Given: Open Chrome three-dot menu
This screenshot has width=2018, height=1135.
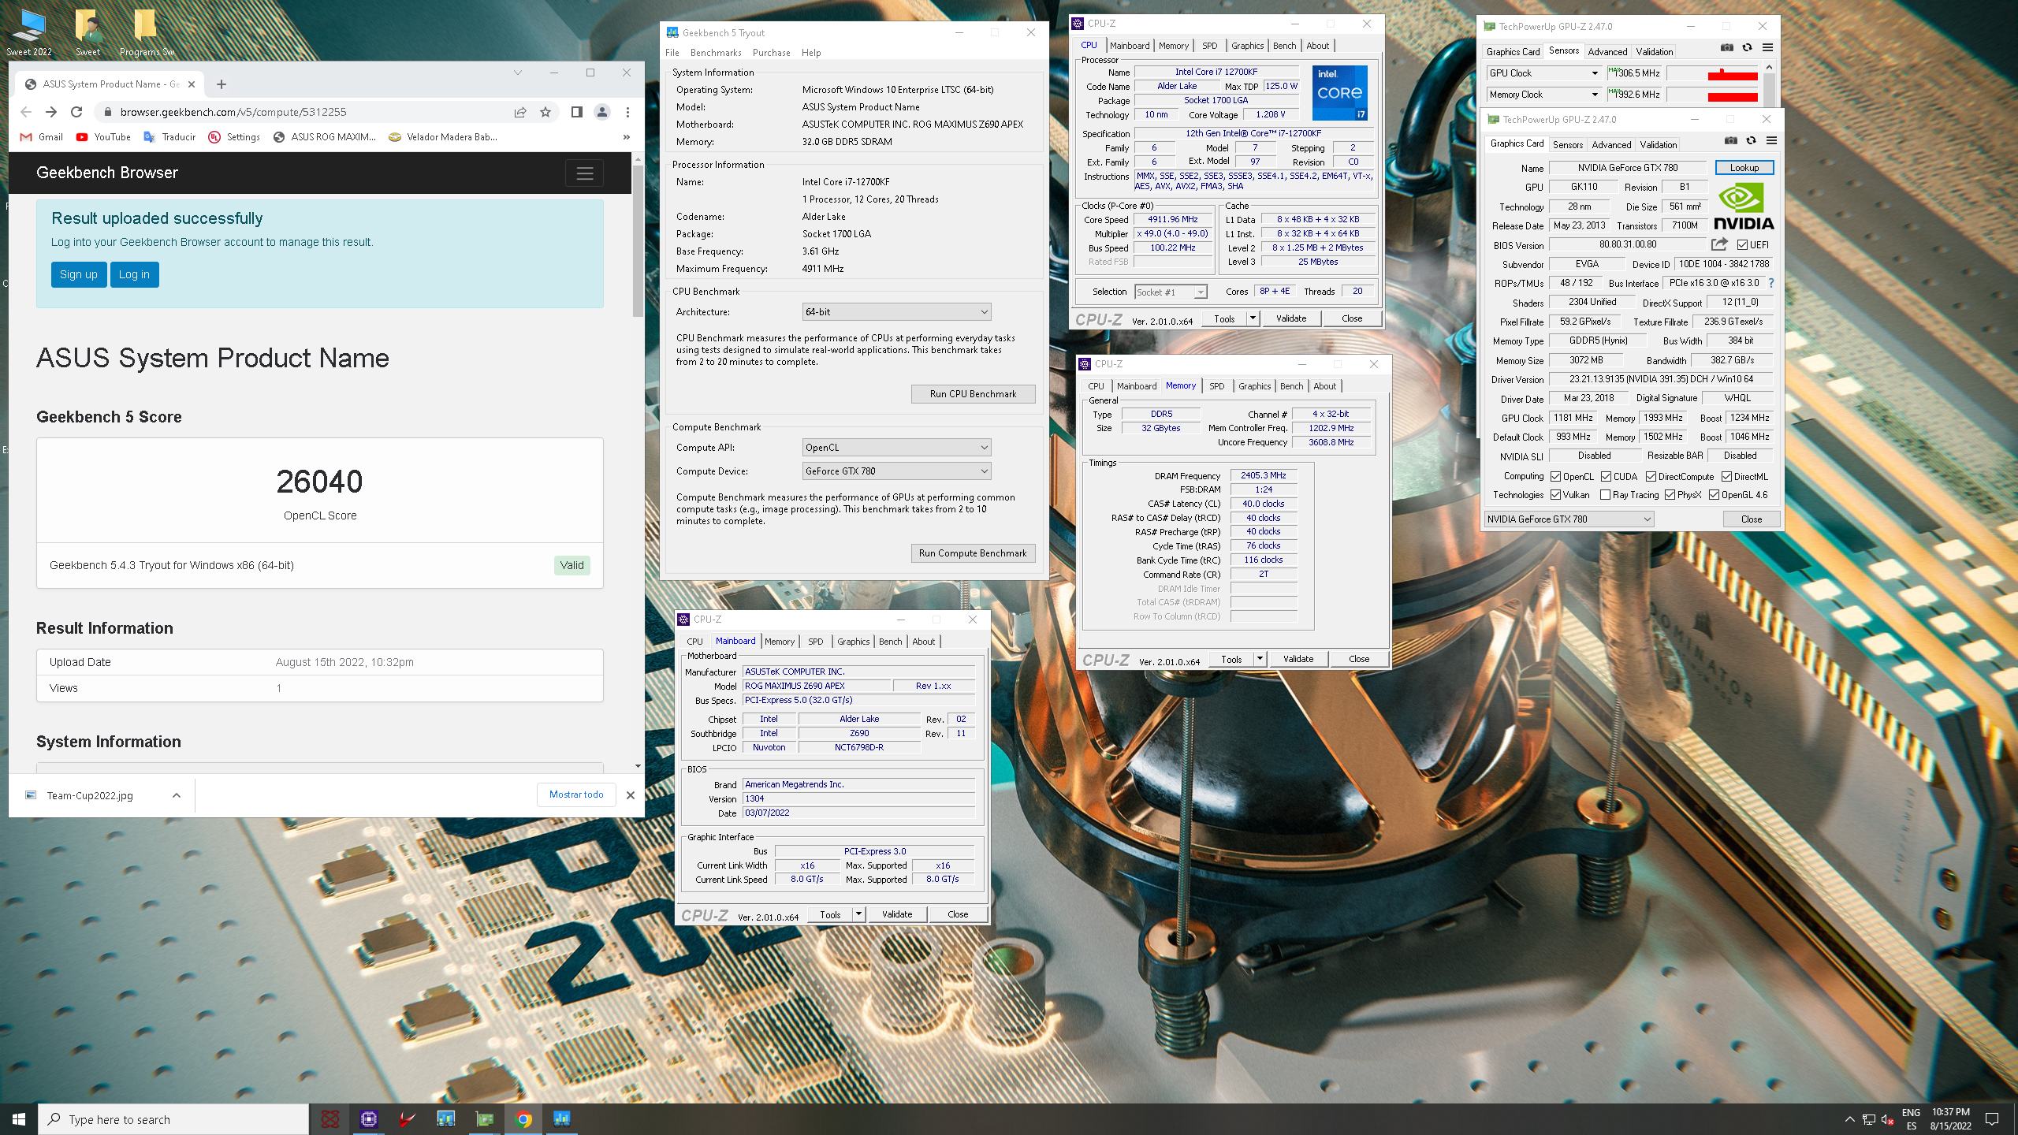Looking at the screenshot, I should [627, 112].
